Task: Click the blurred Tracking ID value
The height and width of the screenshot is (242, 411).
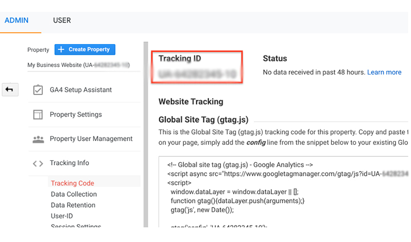Action: tap(197, 74)
